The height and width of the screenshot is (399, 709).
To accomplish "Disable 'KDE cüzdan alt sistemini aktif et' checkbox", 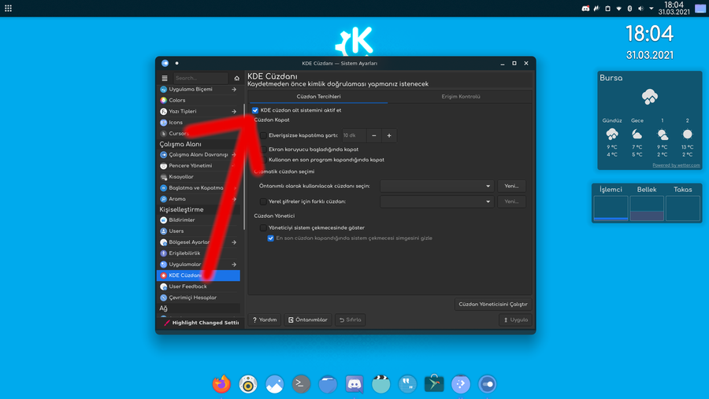I will pos(255,110).
